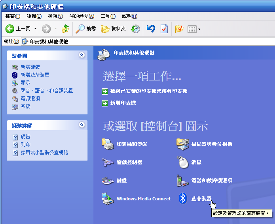Open 滑鼠 mouse settings
This screenshot has height=224, width=275.
(196, 162)
